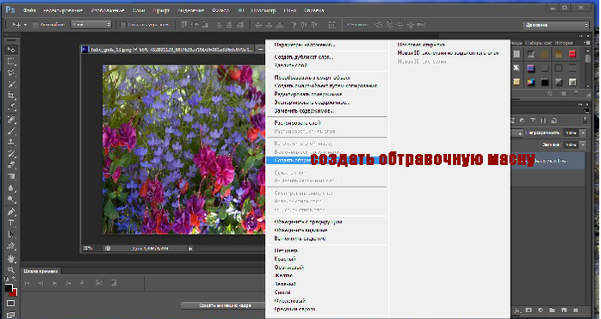Open the Изображение menu

(108, 10)
